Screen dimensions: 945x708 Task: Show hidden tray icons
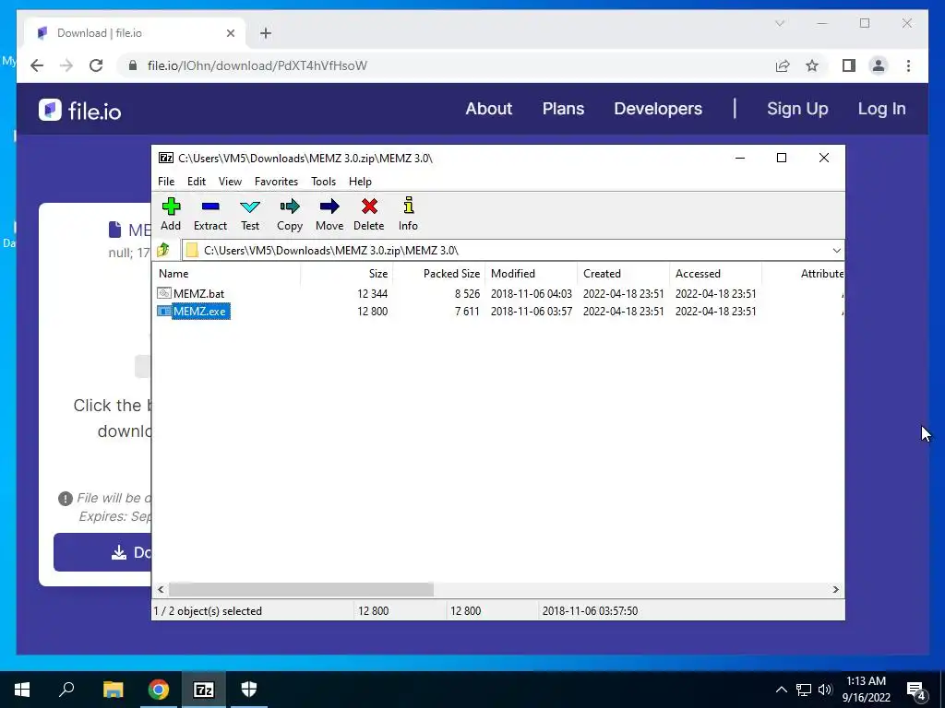tap(781, 690)
